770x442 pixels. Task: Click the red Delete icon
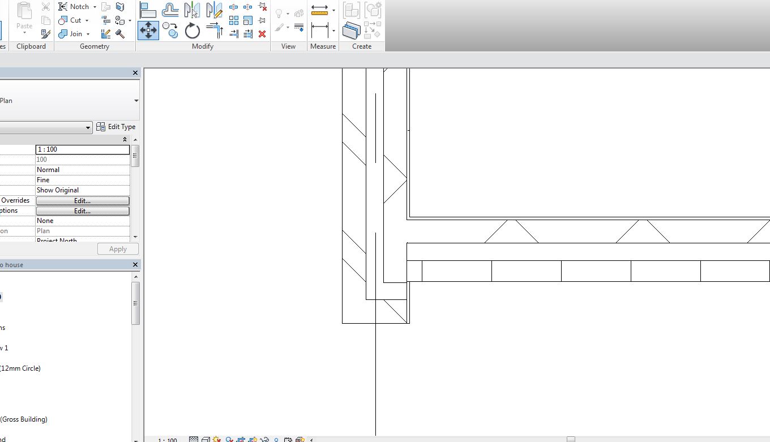coord(262,34)
